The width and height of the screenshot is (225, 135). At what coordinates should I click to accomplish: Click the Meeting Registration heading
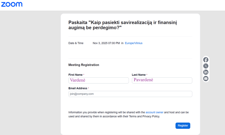(84, 65)
